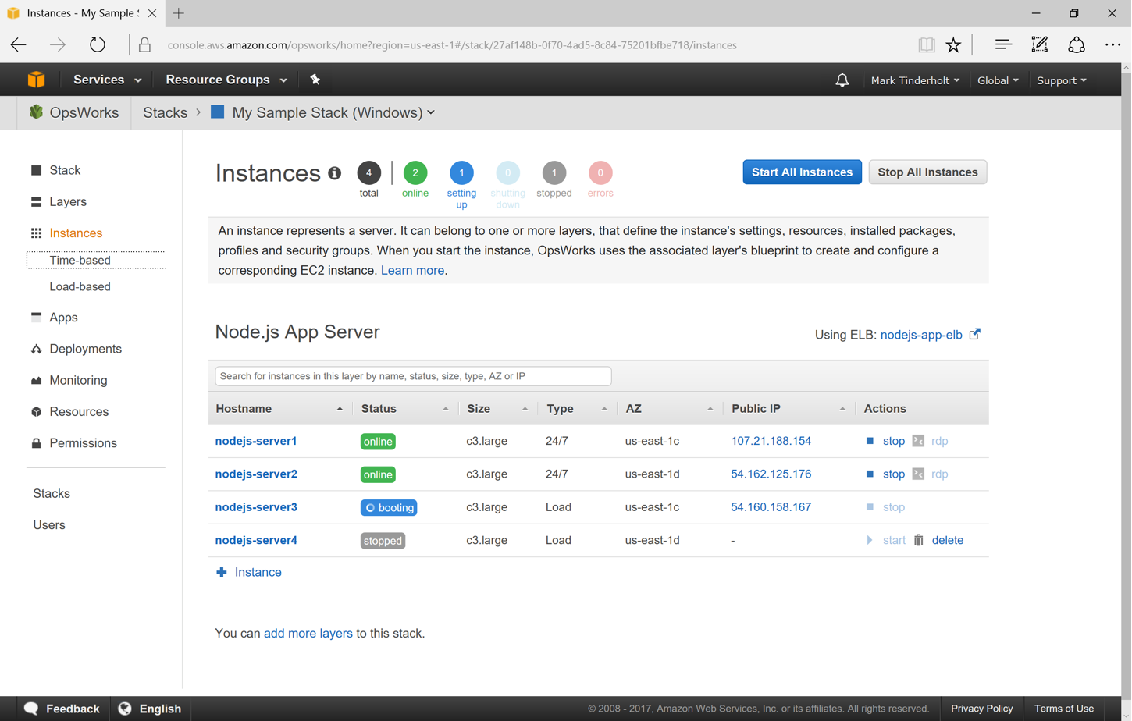
Task: Make a web note icon
Action: coord(1040,44)
